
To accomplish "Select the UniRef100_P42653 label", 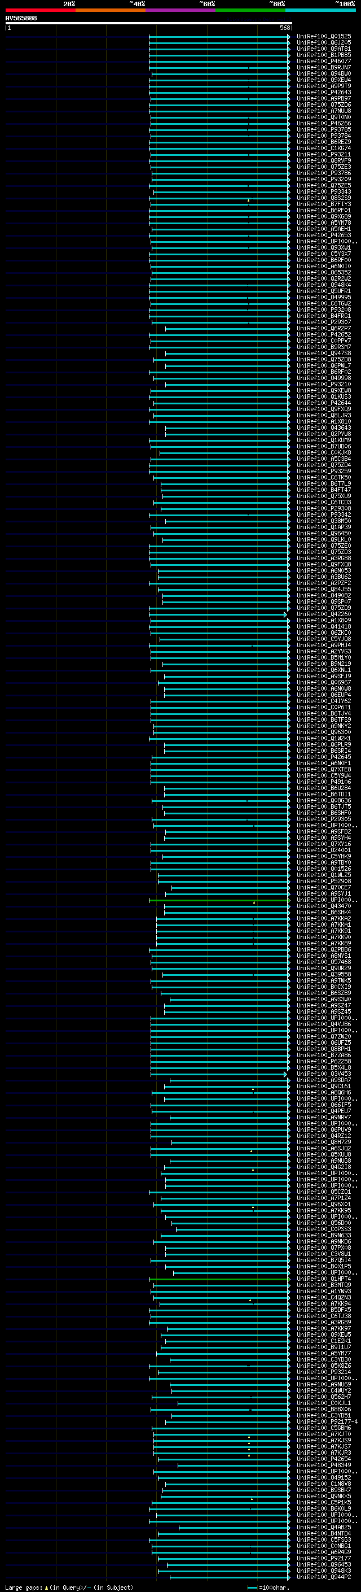I will point(324,235).
